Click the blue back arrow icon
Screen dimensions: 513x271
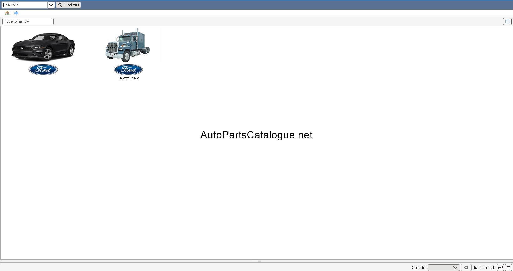tap(16, 13)
